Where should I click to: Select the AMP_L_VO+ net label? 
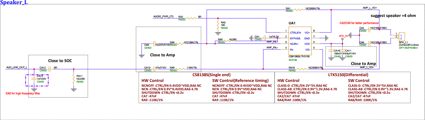[x=370, y=7]
